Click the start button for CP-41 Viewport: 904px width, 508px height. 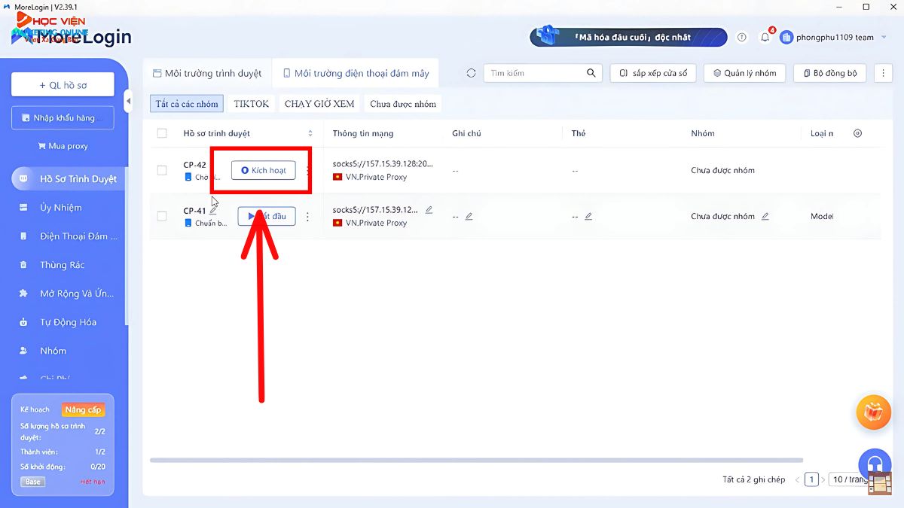click(267, 216)
